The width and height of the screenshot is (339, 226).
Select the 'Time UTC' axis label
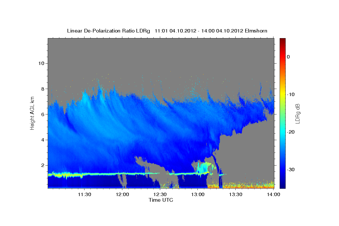point(161,200)
